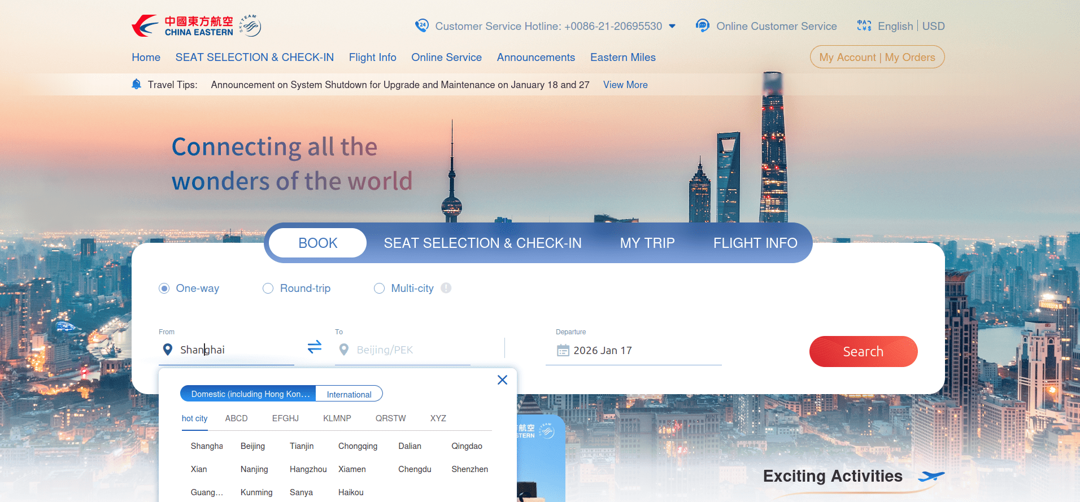Click the Multi-city info icon
Image resolution: width=1080 pixels, height=502 pixels.
tap(446, 288)
